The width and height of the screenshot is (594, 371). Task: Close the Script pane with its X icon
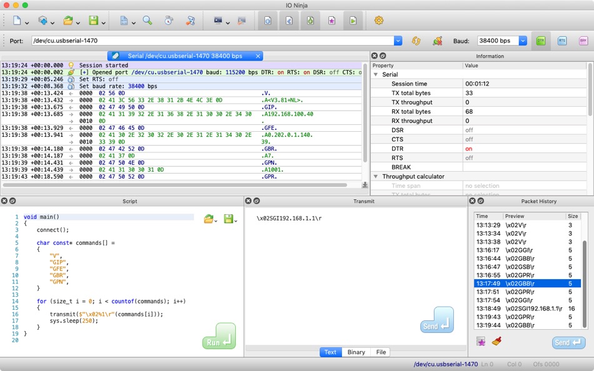pyautogui.click(x=4, y=201)
